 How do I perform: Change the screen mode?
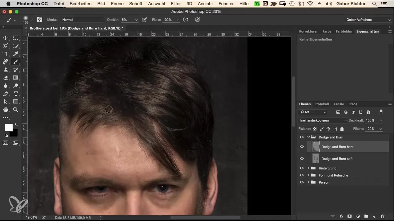coord(16,142)
